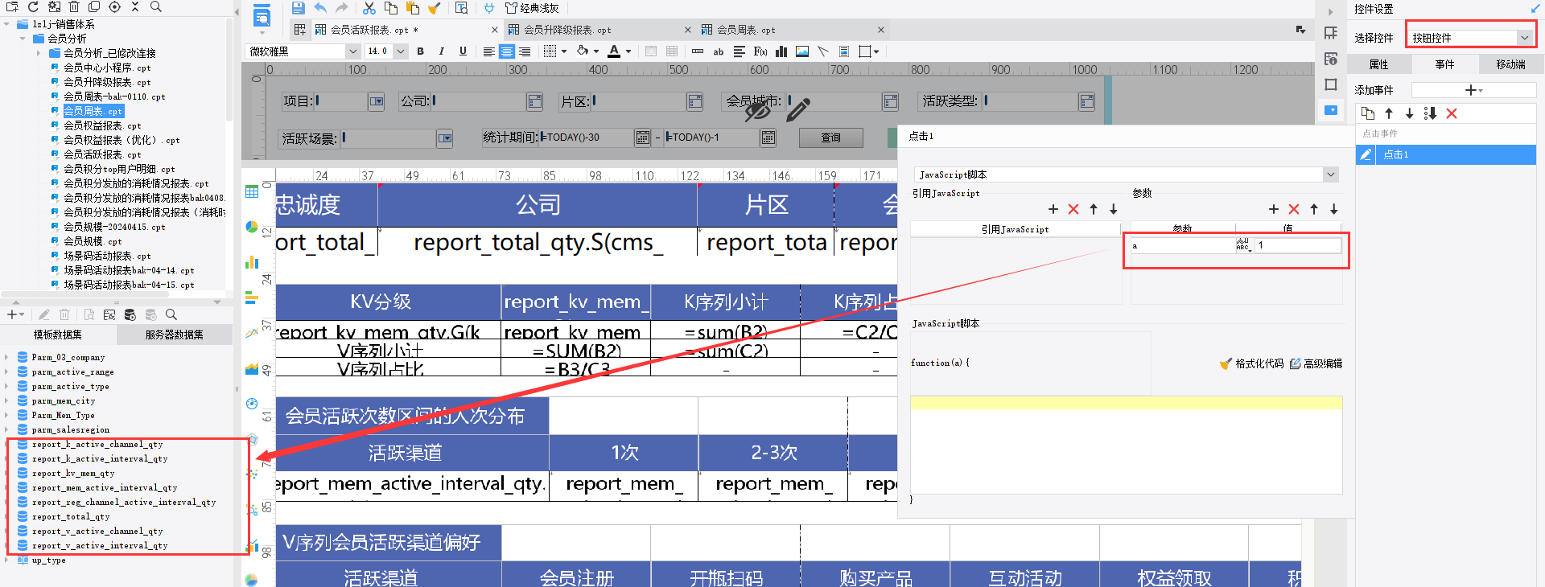The image size is (1545, 587).
Task: Click the insert text 'ab' icon
Action: click(719, 51)
